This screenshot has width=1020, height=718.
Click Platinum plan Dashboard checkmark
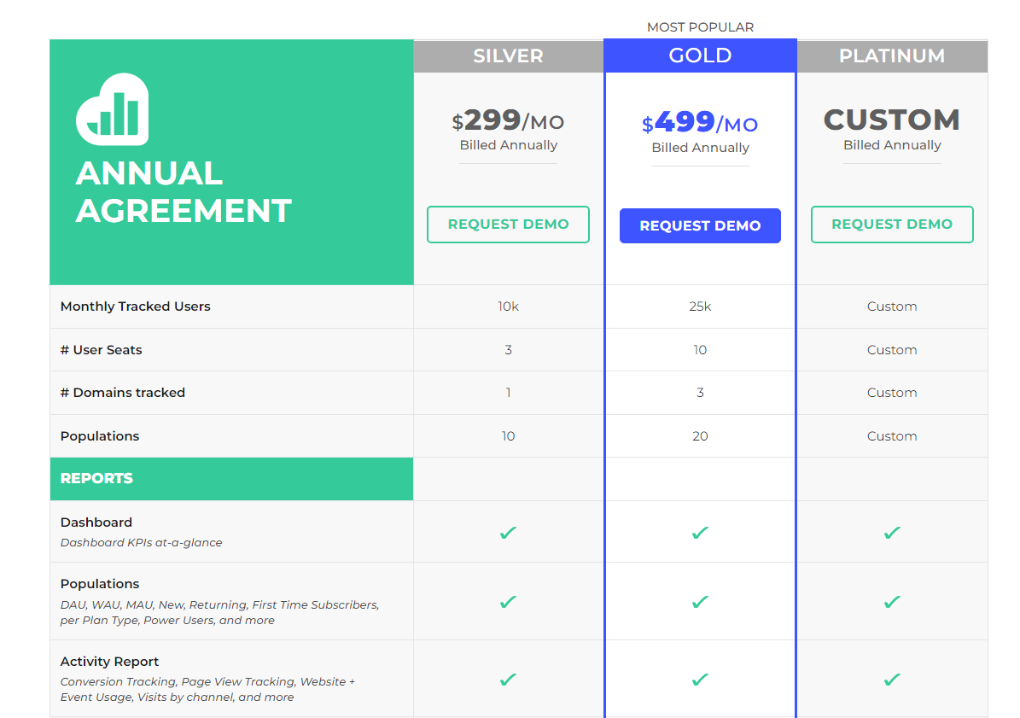[892, 533]
